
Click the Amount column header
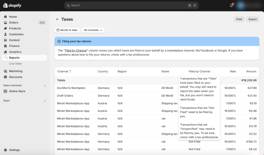(251, 72)
